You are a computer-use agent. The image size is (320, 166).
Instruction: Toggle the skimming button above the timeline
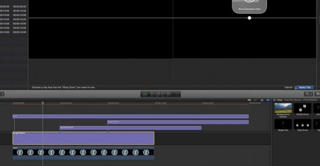pos(249,100)
